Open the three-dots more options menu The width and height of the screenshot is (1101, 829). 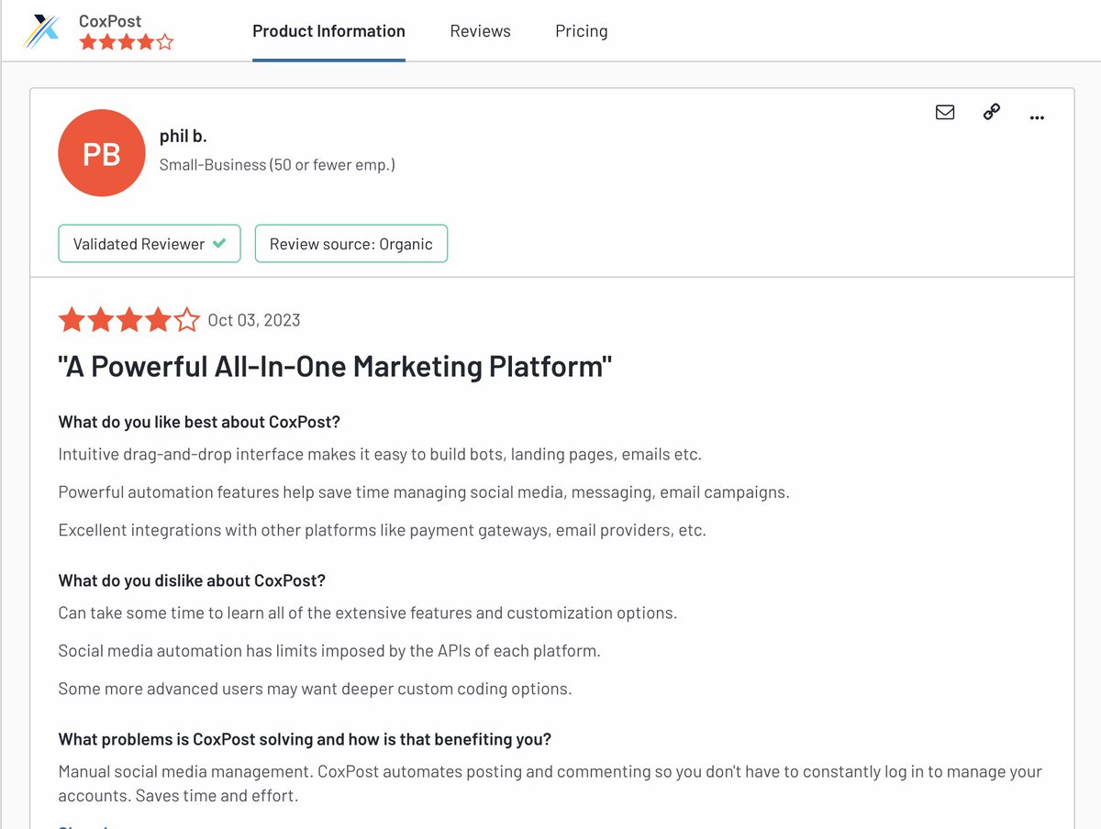tap(1037, 117)
